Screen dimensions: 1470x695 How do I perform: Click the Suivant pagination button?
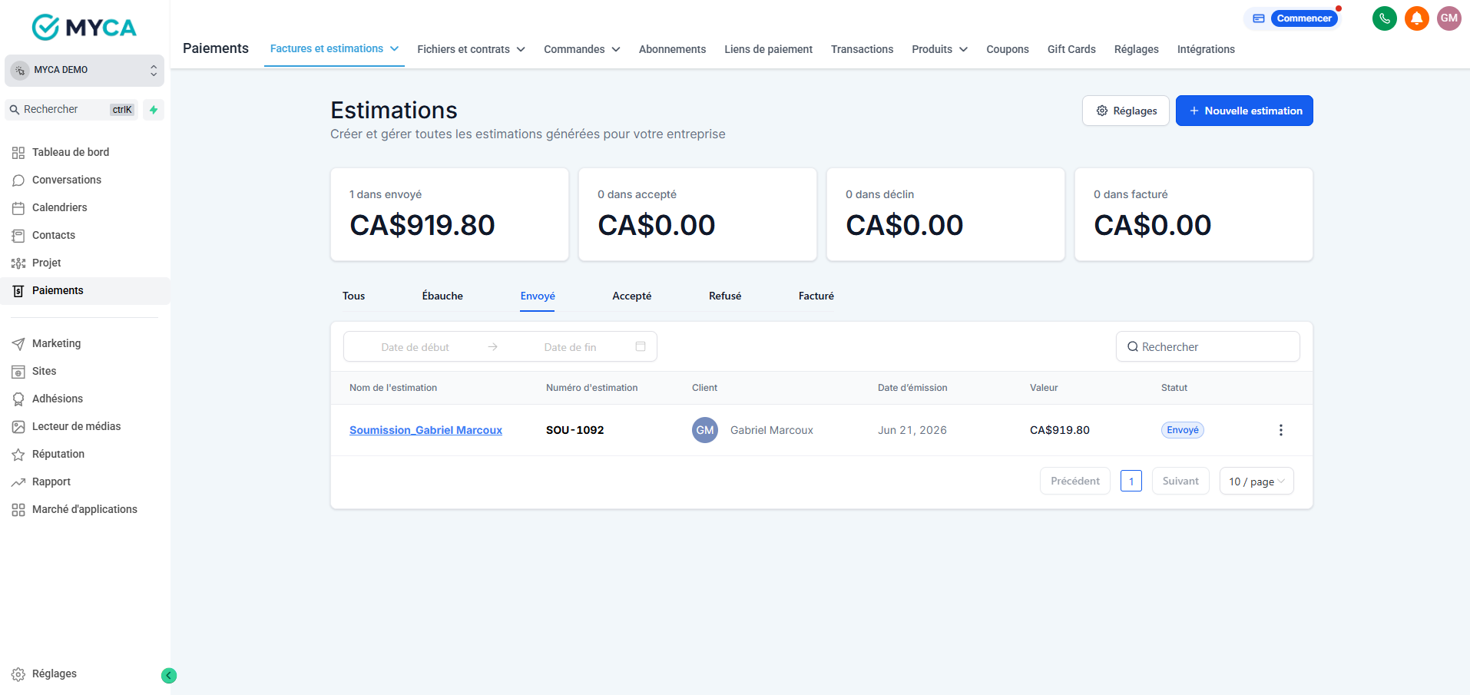(x=1180, y=481)
